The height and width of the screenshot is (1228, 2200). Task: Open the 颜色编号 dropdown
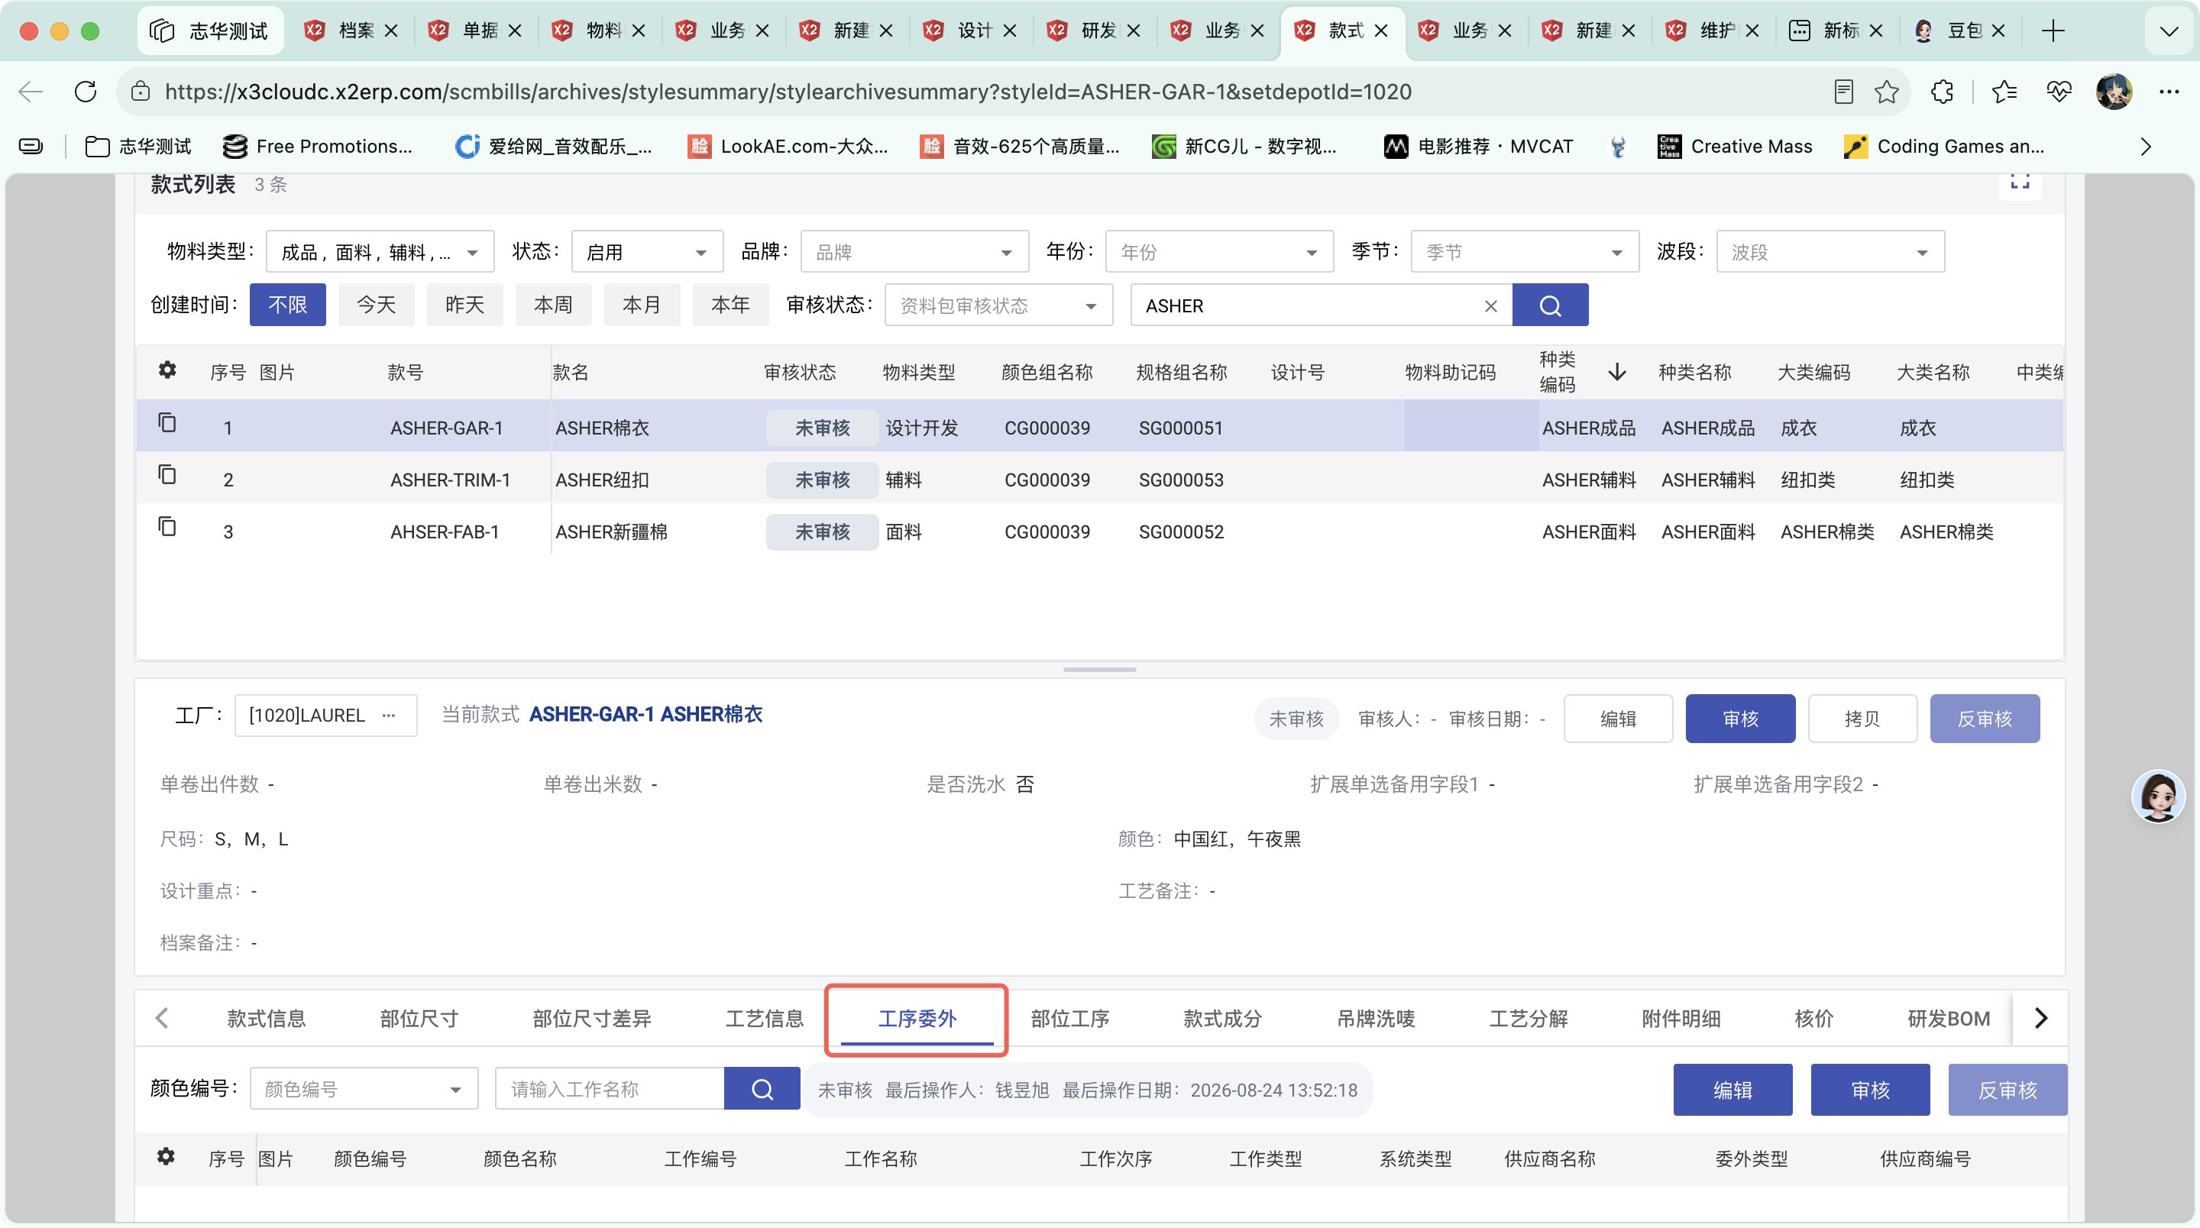(364, 1089)
